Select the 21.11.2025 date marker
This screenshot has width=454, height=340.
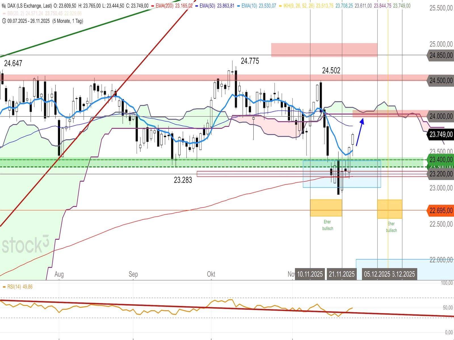(x=342, y=274)
